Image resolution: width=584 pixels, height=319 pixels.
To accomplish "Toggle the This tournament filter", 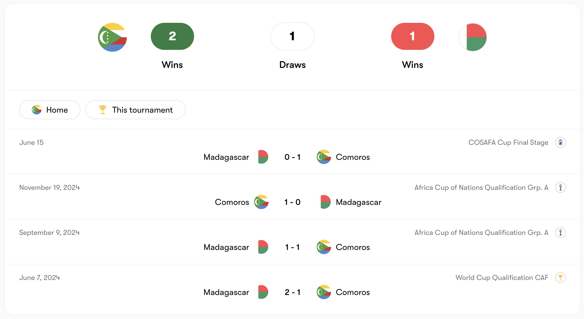I will pyautogui.click(x=135, y=110).
